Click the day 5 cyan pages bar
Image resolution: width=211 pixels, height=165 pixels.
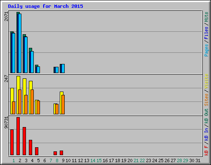click(x=38, y=70)
